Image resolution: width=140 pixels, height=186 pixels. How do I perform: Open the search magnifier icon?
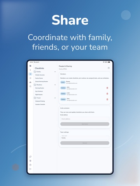[30, 86]
